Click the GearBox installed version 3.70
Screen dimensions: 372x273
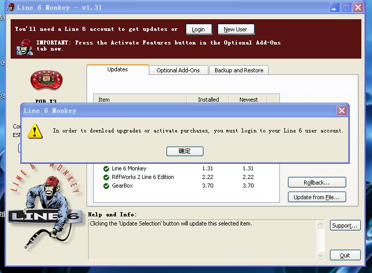[x=208, y=186]
